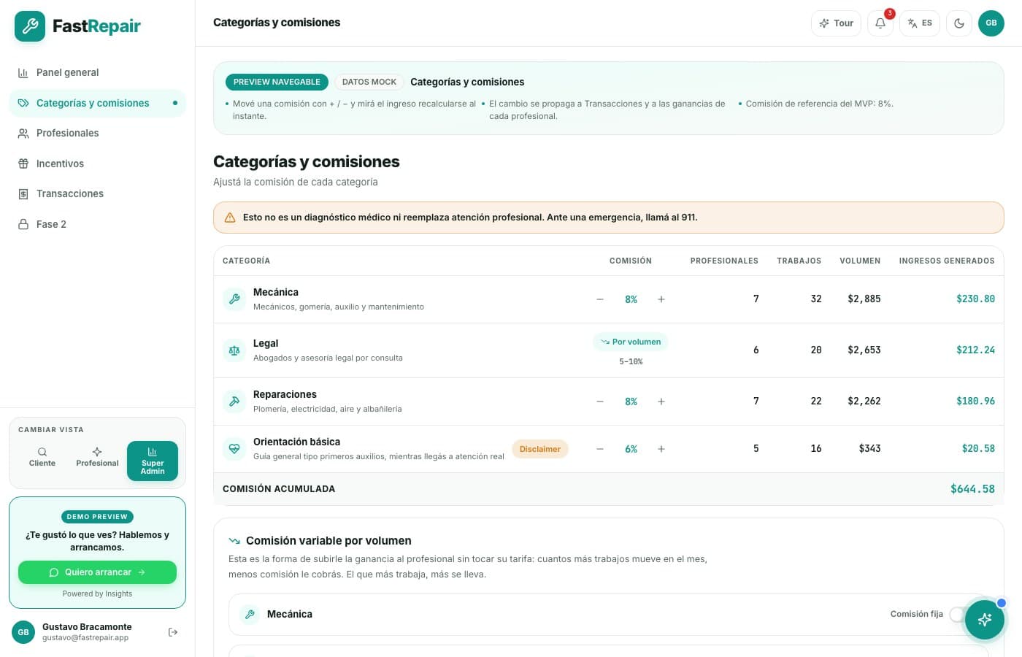Decrease Orientación básica commission with minus
This screenshot has width=1022, height=657.
pos(600,449)
